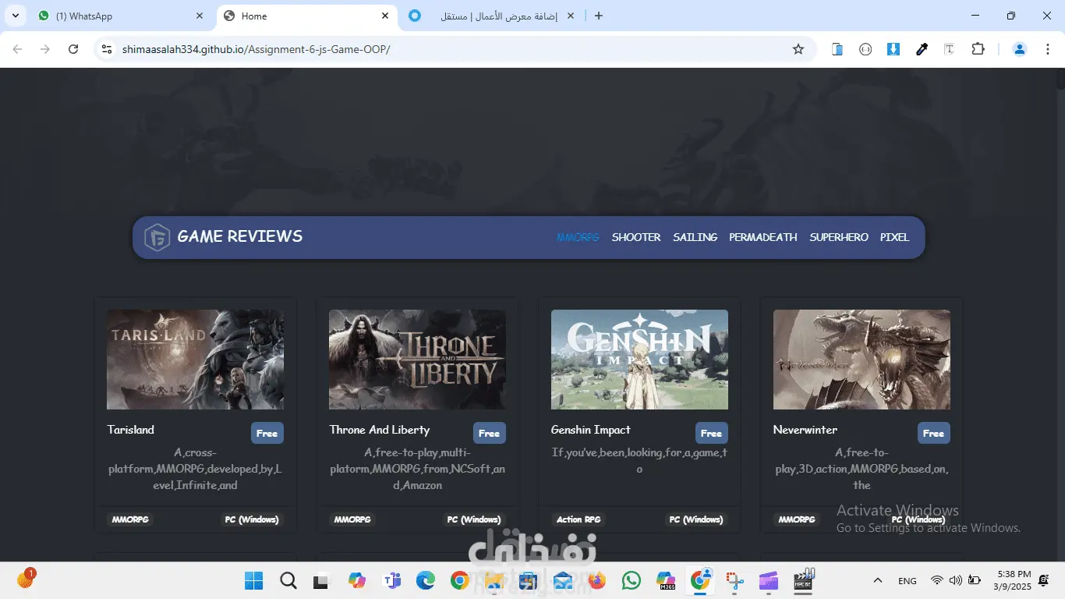This screenshot has width=1065, height=599.
Task: Bookmark this page with the star icon
Action: point(798,49)
